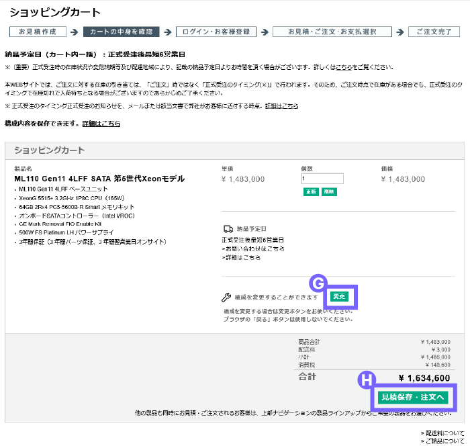470x448 pixels.
Task: Click the 納品予定日（カート内一括） heading line
Action: 95,54
